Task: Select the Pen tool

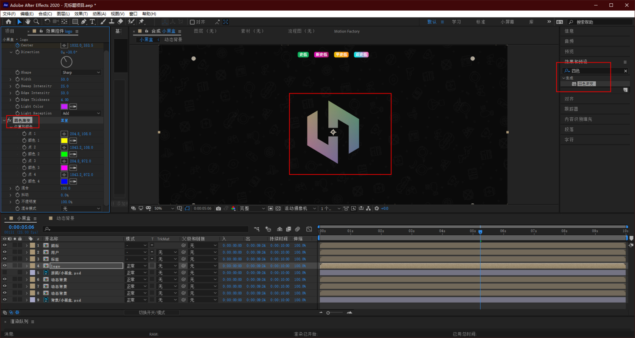Action: (x=84, y=22)
